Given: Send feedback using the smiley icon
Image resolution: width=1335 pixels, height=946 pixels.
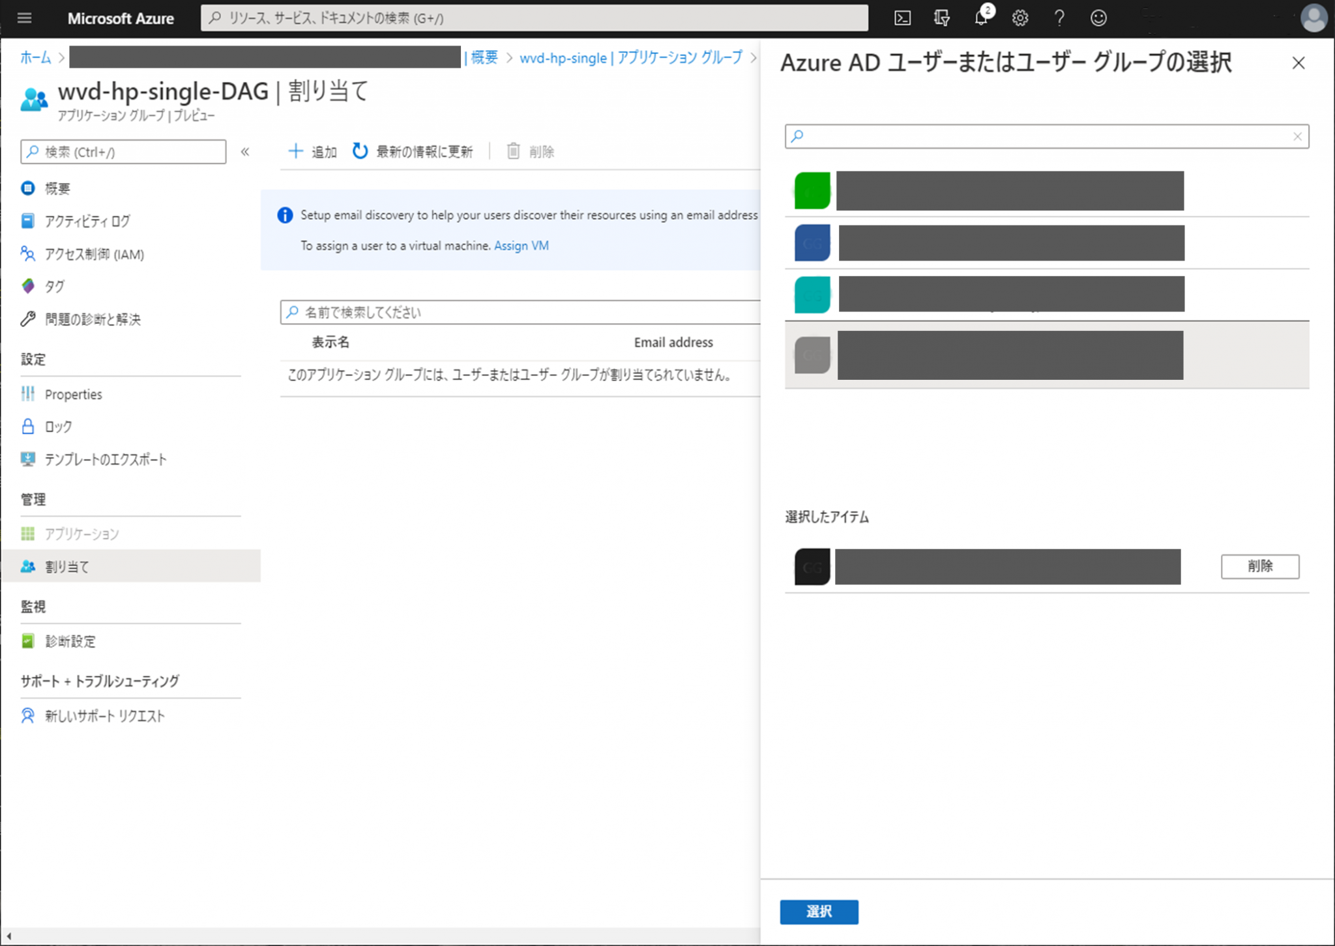Looking at the screenshot, I should click(x=1098, y=18).
